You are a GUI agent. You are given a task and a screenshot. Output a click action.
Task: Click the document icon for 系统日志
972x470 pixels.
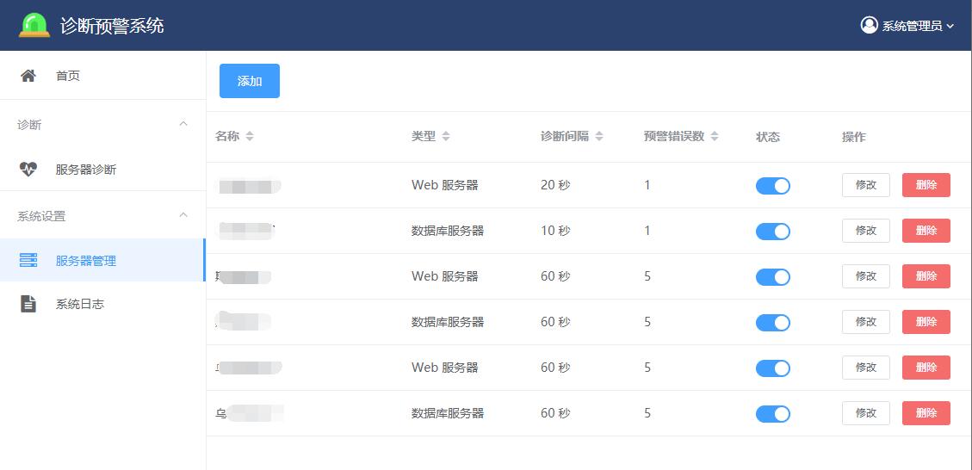tap(28, 304)
